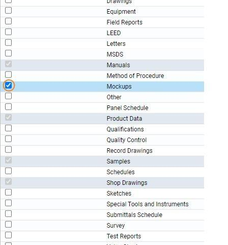The image size is (228, 245).
Task: Check the MSDS checkbox
Action: click(x=8, y=53)
